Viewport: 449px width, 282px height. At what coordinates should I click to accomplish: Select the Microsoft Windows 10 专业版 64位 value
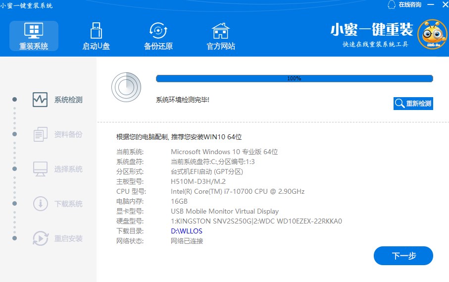pos(224,152)
